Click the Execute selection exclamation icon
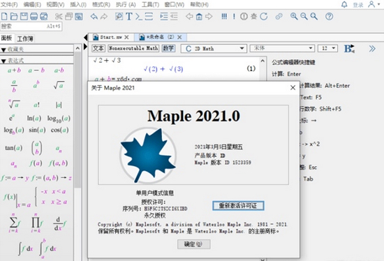This screenshot has height=261, width=384. click(234, 17)
